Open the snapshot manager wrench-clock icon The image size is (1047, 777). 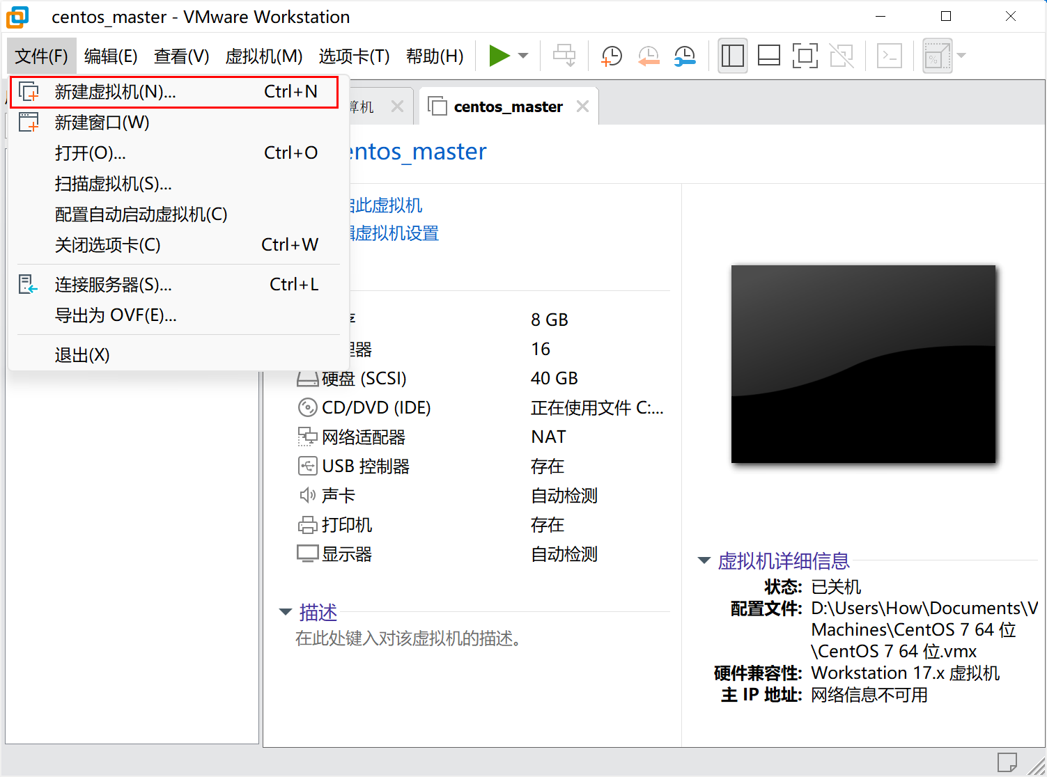(685, 56)
